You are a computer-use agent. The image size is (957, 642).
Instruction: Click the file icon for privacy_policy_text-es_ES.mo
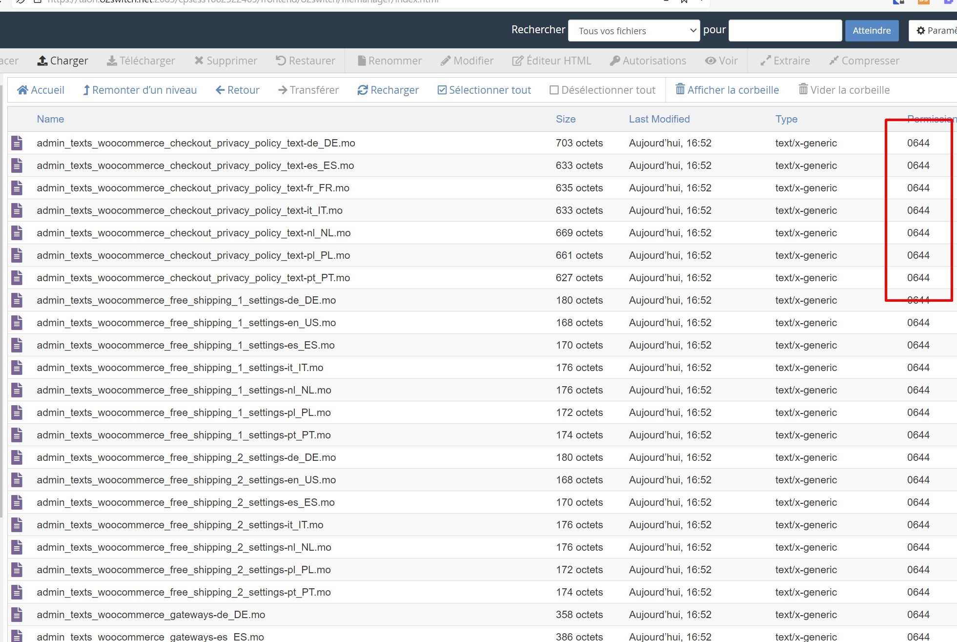(17, 166)
